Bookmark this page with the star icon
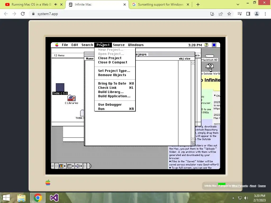This screenshot has width=271, height=203. (229, 14)
